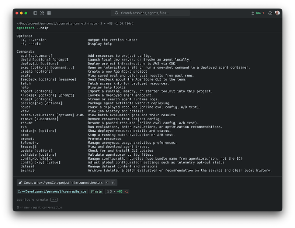Click the 'package|pkg [options]' command
Image resolution: width=295 pixels, height=228 pixels.
(x=41, y=103)
